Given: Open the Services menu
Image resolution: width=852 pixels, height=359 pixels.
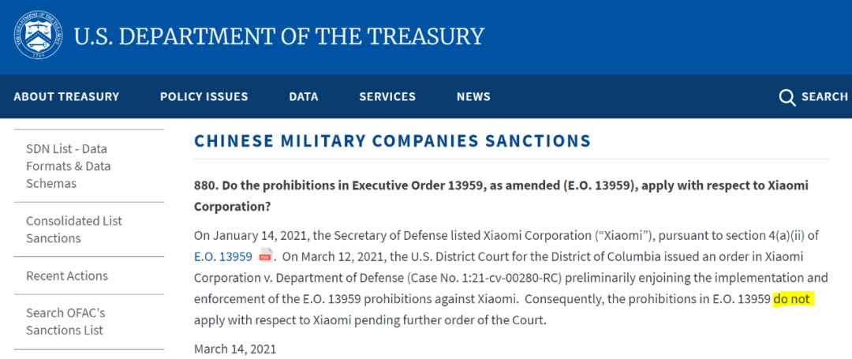Looking at the screenshot, I should point(387,97).
